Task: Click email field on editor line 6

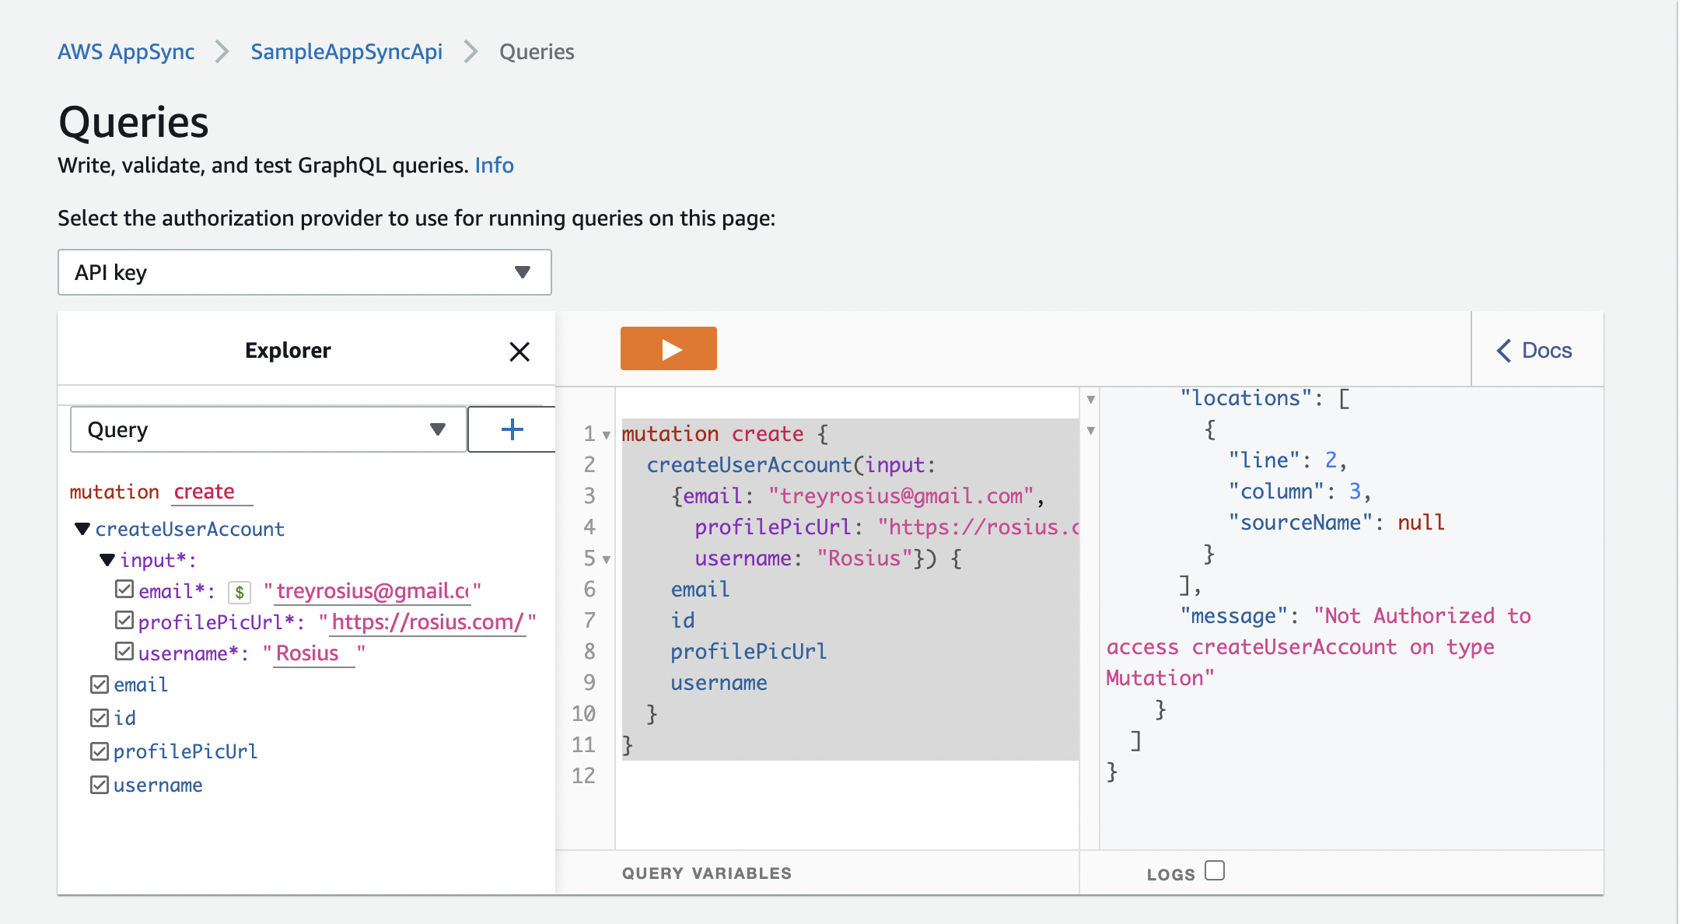Action: (700, 590)
